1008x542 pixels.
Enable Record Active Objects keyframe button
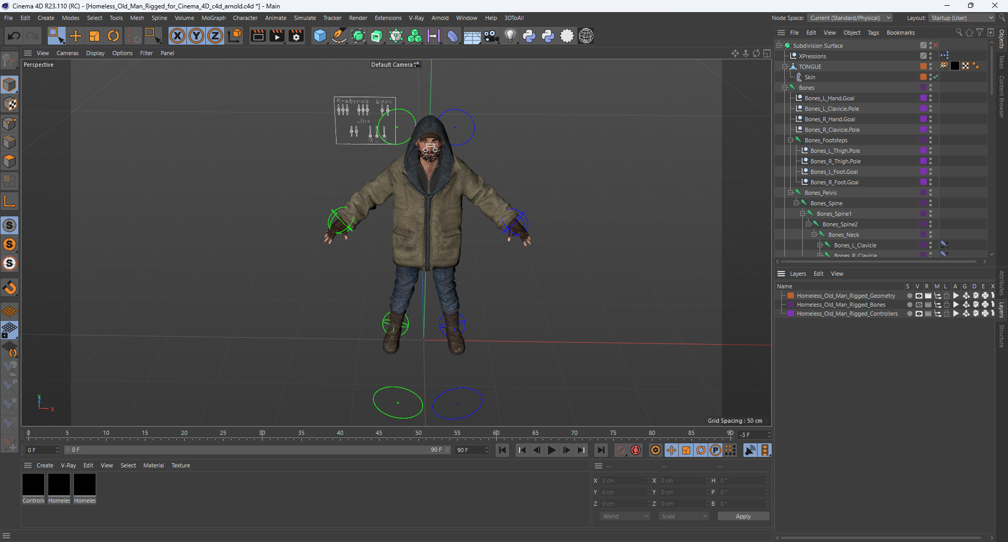click(621, 450)
